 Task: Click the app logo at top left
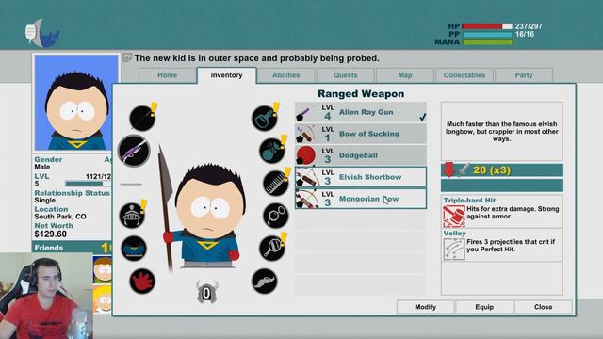tap(42, 33)
